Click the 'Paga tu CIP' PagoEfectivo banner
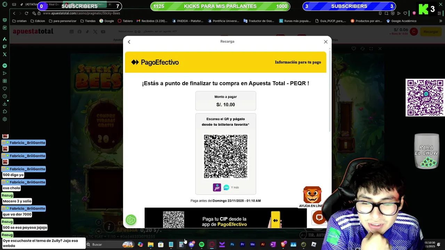This screenshot has width=445, height=250. 226,218
